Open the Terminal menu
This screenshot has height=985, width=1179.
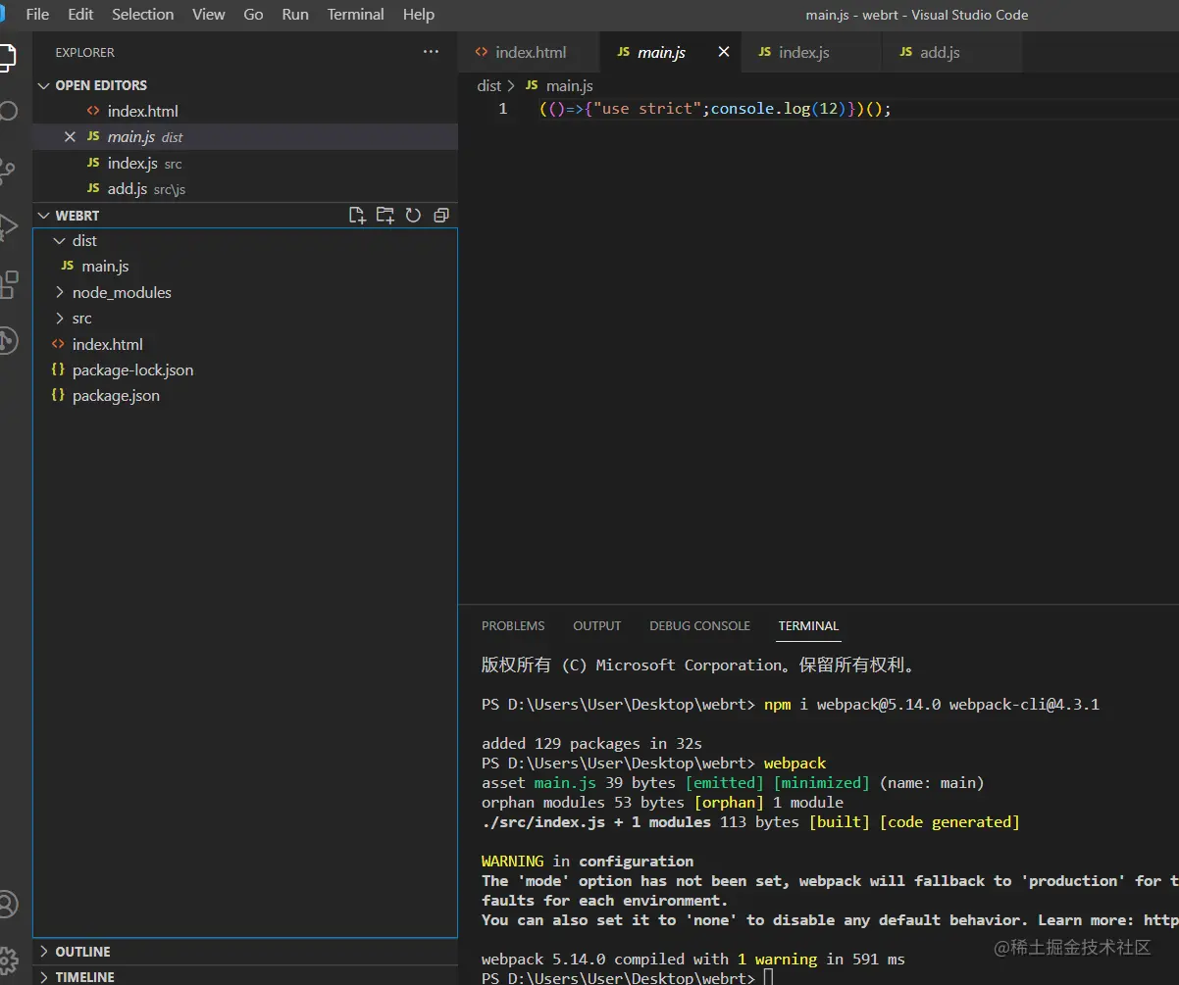pyautogui.click(x=355, y=15)
